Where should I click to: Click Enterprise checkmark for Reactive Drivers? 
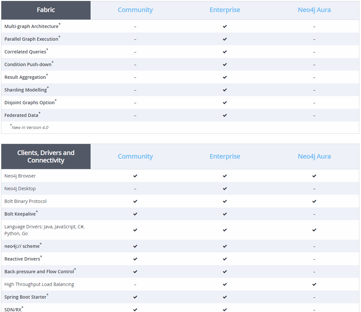point(225,259)
